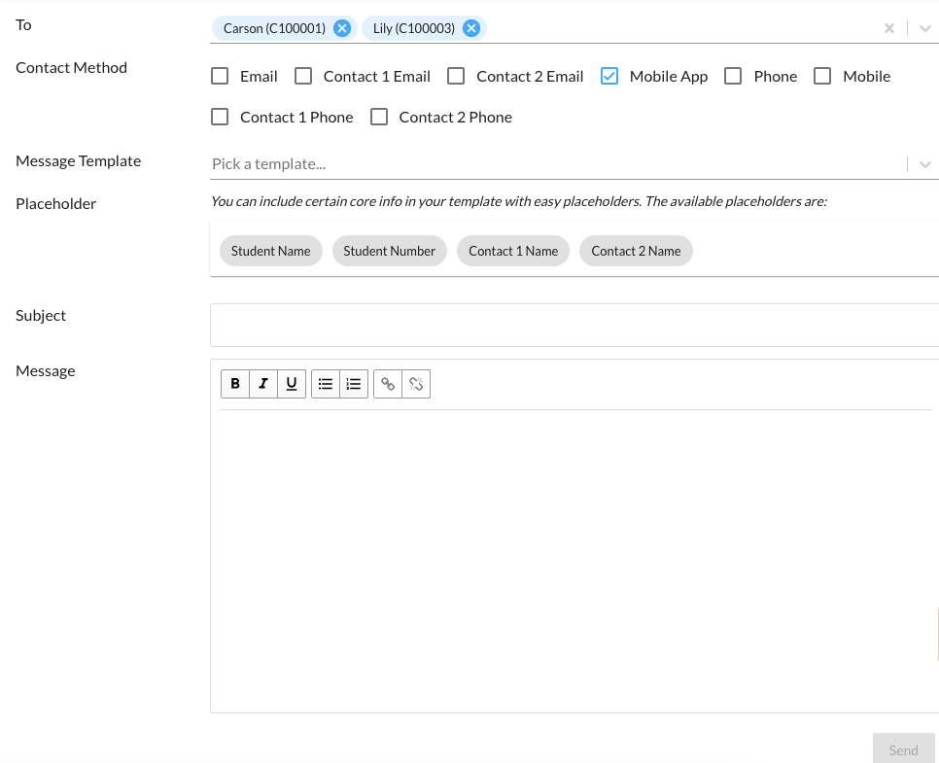Clear all recipients in To field
The width and height of the screenshot is (939, 763).
[888, 28]
